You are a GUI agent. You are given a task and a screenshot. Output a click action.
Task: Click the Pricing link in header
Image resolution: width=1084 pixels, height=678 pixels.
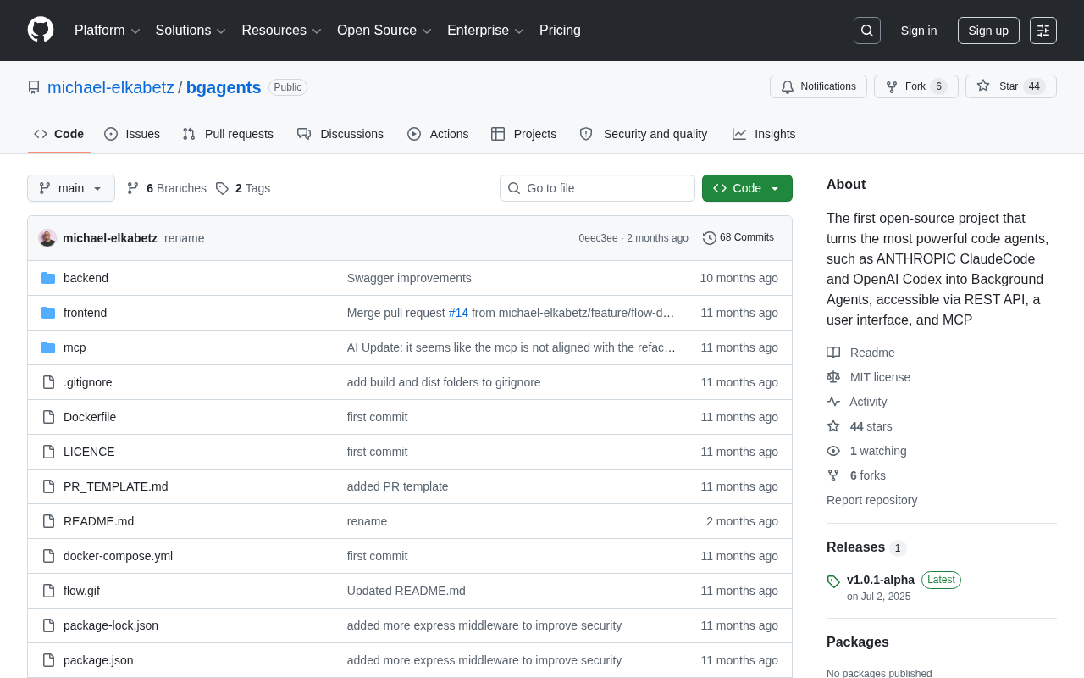tap(560, 31)
